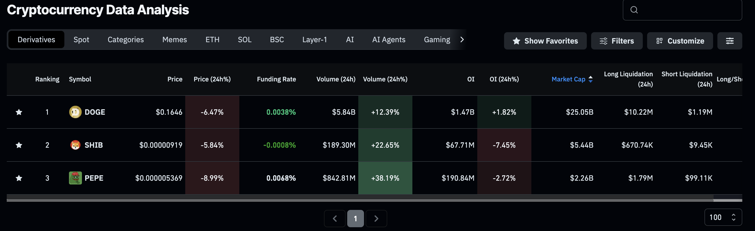Toggle favorite star for PEPE
This screenshot has width=755, height=231.
(x=19, y=178)
